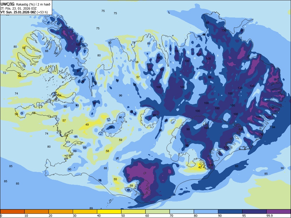Click the humidity value '42' on the map
The width and height of the screenshot is (291, 218).
[200, 167]
